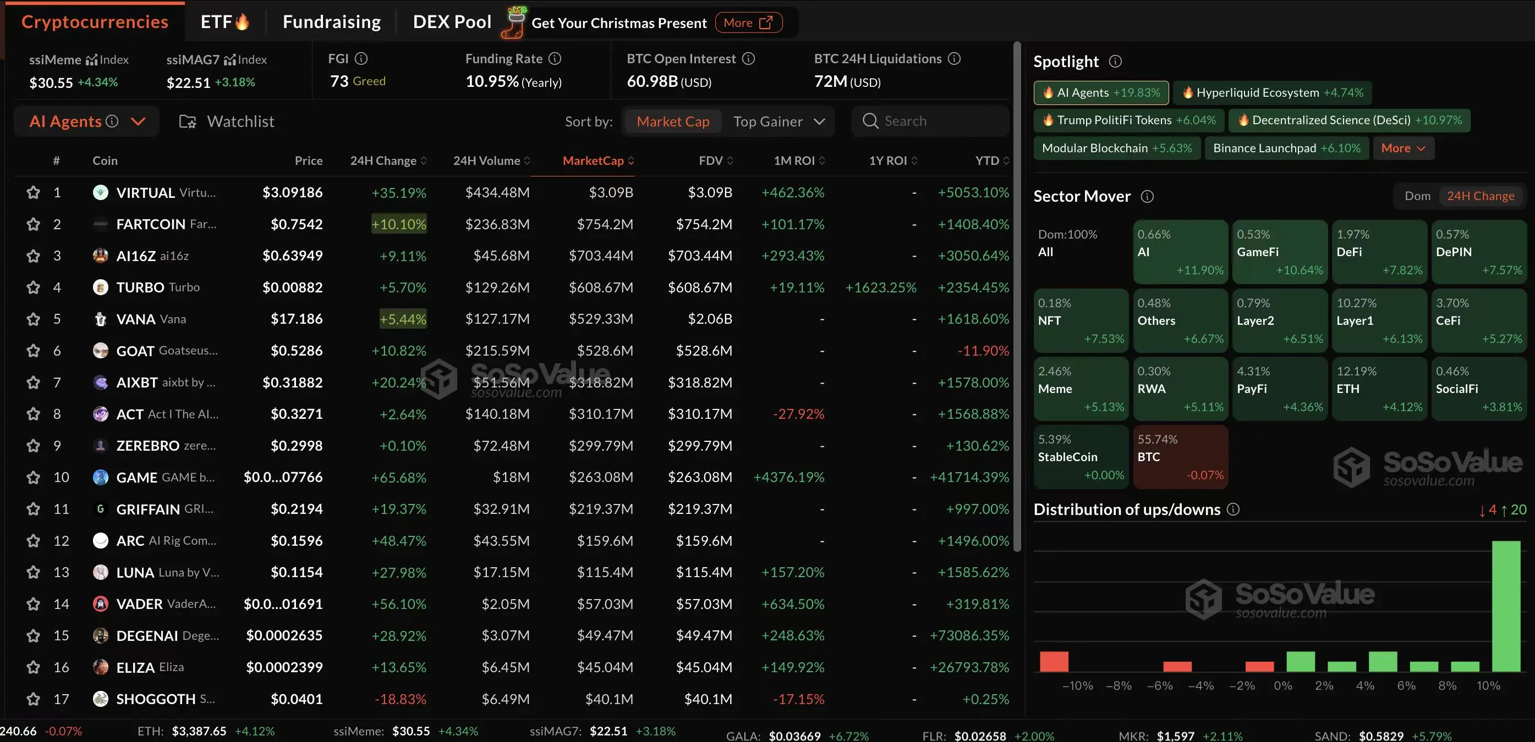Star VIRTUAL as a favorite

(33, 192)
